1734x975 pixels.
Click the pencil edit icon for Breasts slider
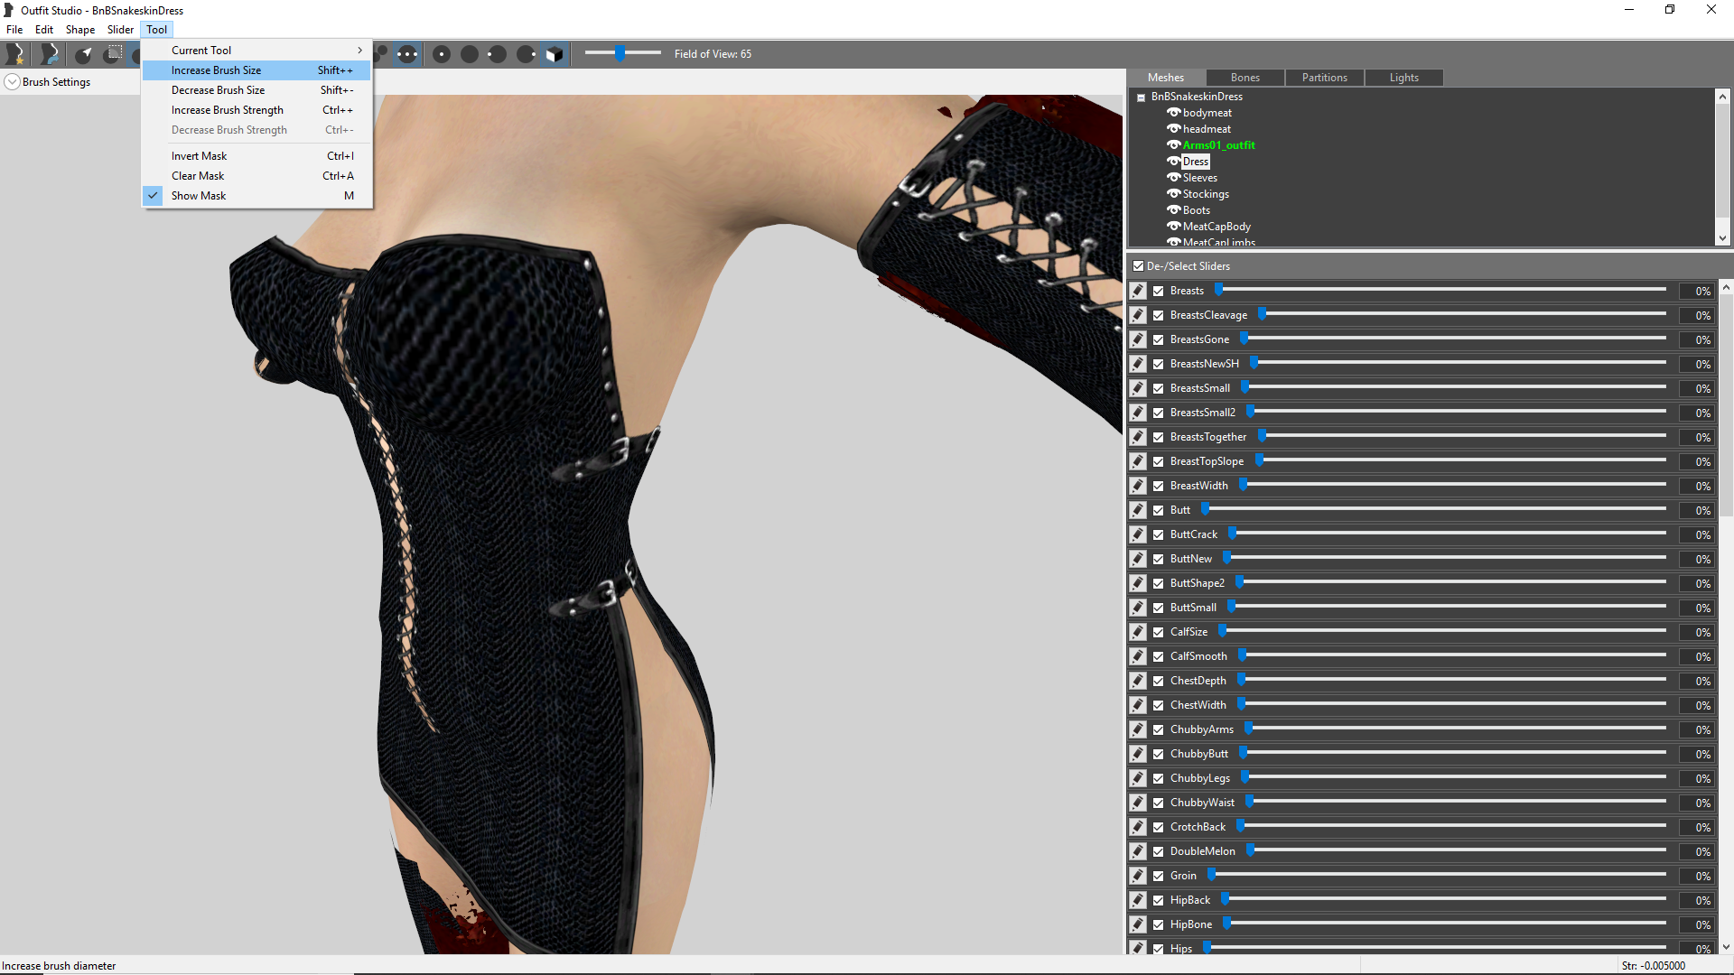click(x=1138, y=291)
